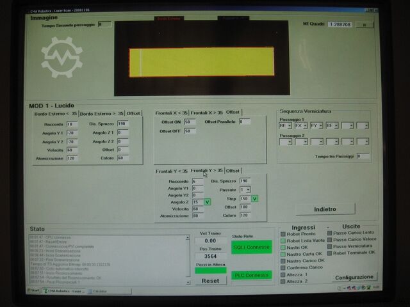Click the green V button beside Step
Image resolution: width=410 pixels, height=307 pixels.
click(254, 199)
